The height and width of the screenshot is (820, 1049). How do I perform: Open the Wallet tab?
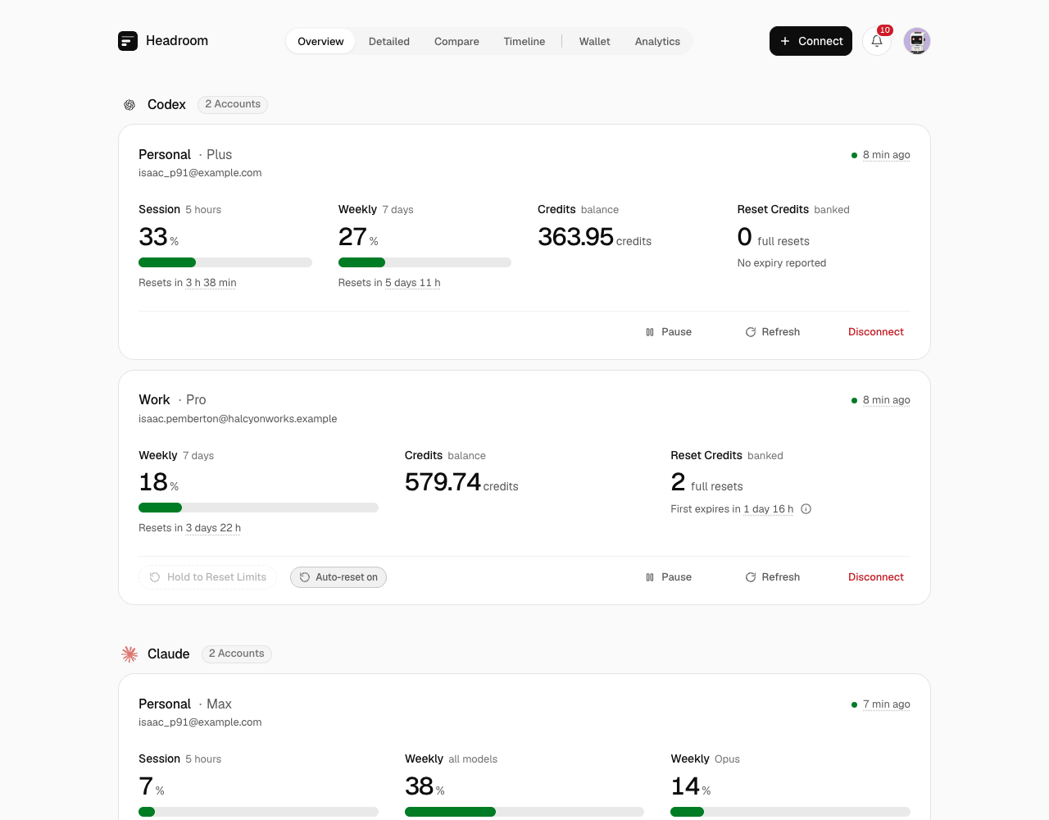click(595, 41)
